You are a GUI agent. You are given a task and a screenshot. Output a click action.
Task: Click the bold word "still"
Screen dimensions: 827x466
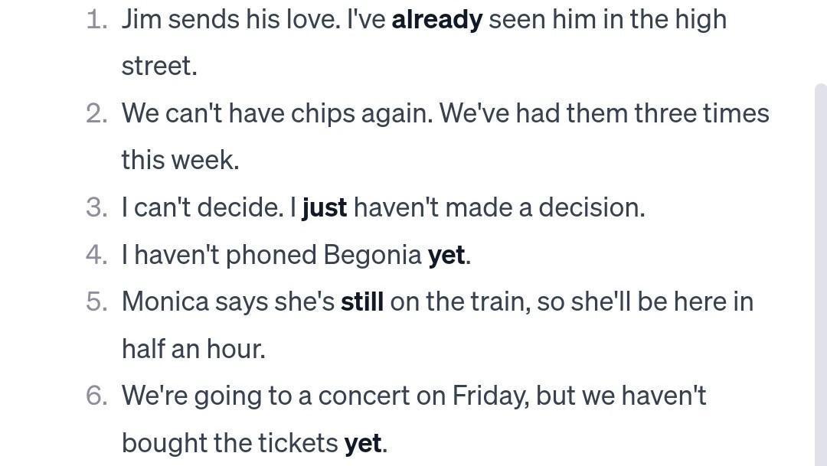click(x=362, y=301)
